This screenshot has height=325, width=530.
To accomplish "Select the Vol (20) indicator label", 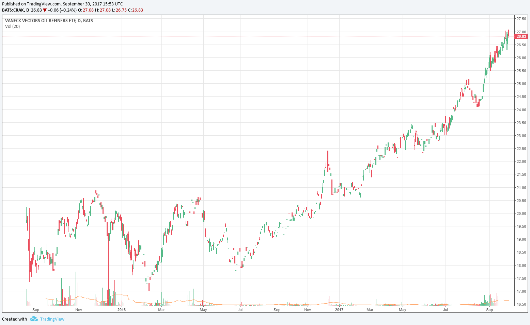I will [x=13, y=27].
